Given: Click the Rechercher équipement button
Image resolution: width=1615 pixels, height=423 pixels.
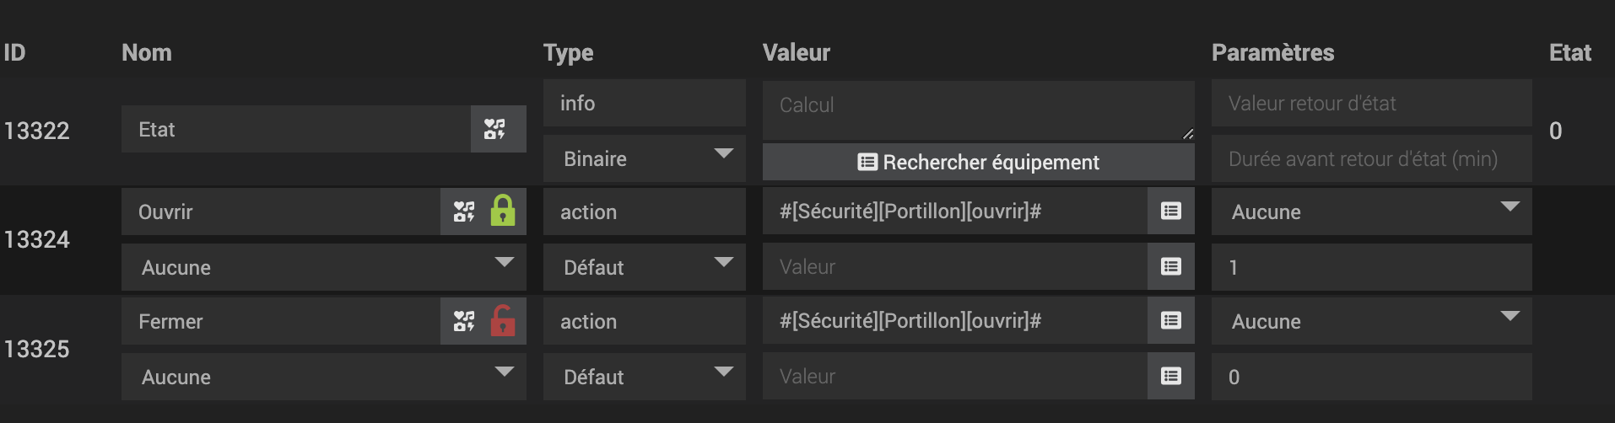Looking at the screenshot, I should click(x=978, y=162).
